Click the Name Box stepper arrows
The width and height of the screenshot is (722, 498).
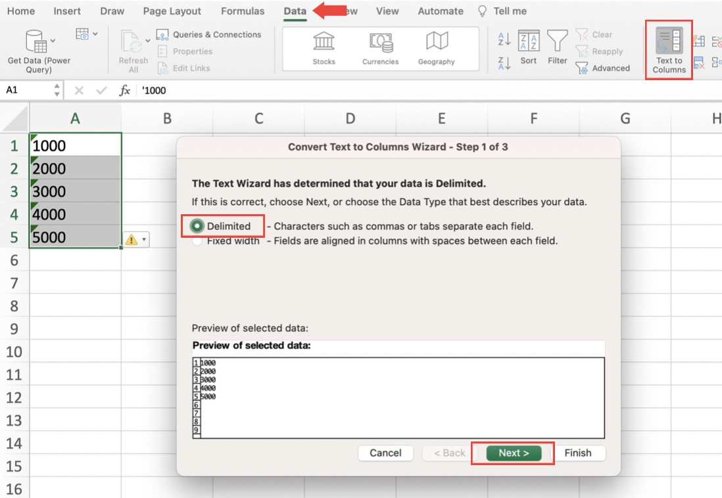pos(57,90)
